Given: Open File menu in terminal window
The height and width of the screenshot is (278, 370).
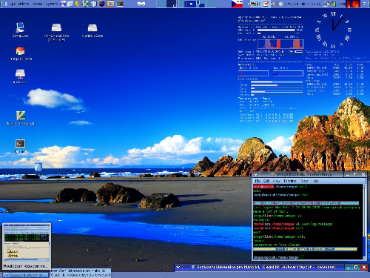Looking at the screenshot, I should (x=258, y=181).
